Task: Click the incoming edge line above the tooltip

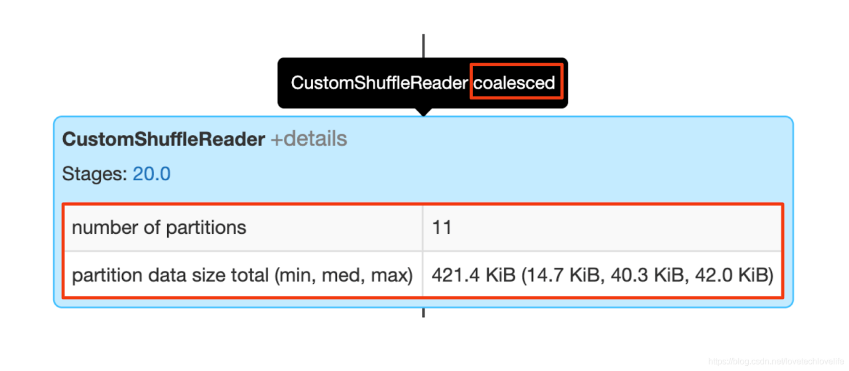Action: point(423,45)
